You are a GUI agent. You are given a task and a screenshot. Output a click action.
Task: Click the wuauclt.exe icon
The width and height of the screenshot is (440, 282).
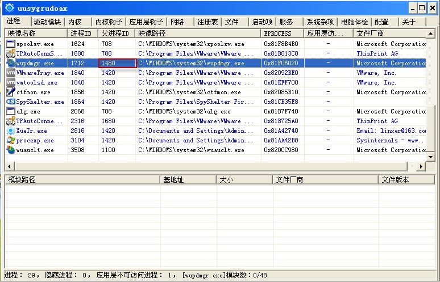[x=11, y=150]
